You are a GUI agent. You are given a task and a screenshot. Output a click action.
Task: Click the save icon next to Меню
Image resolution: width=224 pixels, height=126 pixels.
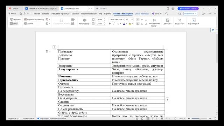tap(21, 14)
